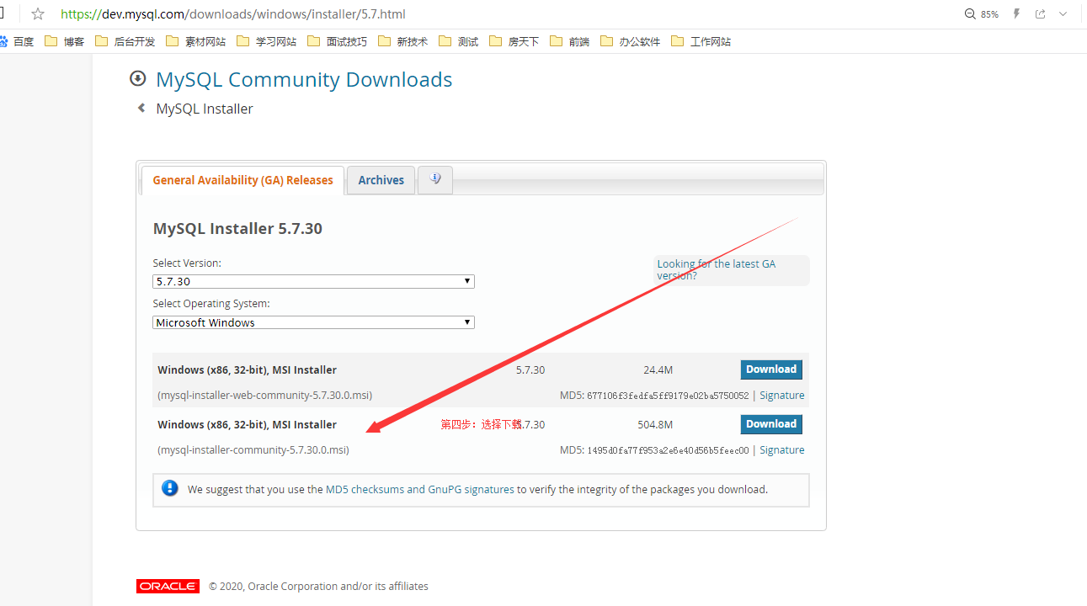Open the Select Version dropdown
The height and width of the screenshot is (606, 1087).
312,280
